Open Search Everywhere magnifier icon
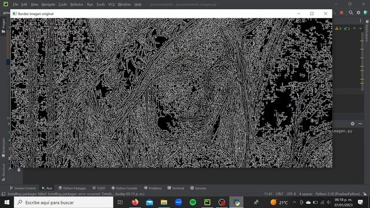370x208 pixels. (351, 13)
